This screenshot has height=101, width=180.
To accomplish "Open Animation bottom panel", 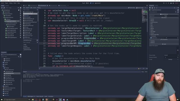I will [51, 97].
